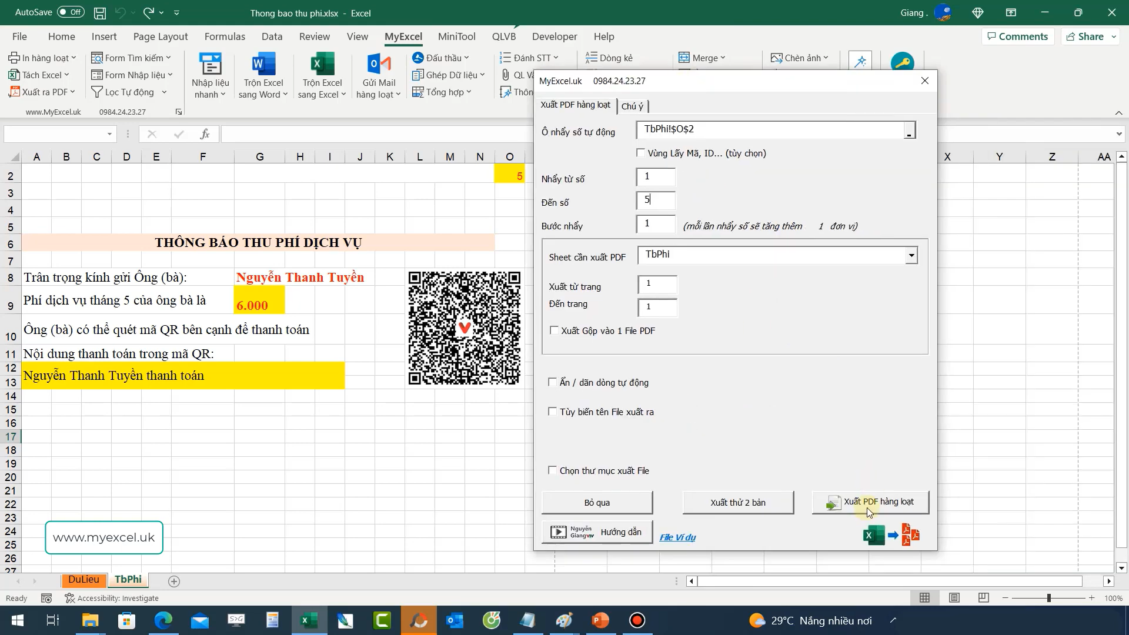Open the "Gửi Mail hàng loạt" tool
Image resolution: width=1129 pixels, height=635 pixels.
pos(378,75)
